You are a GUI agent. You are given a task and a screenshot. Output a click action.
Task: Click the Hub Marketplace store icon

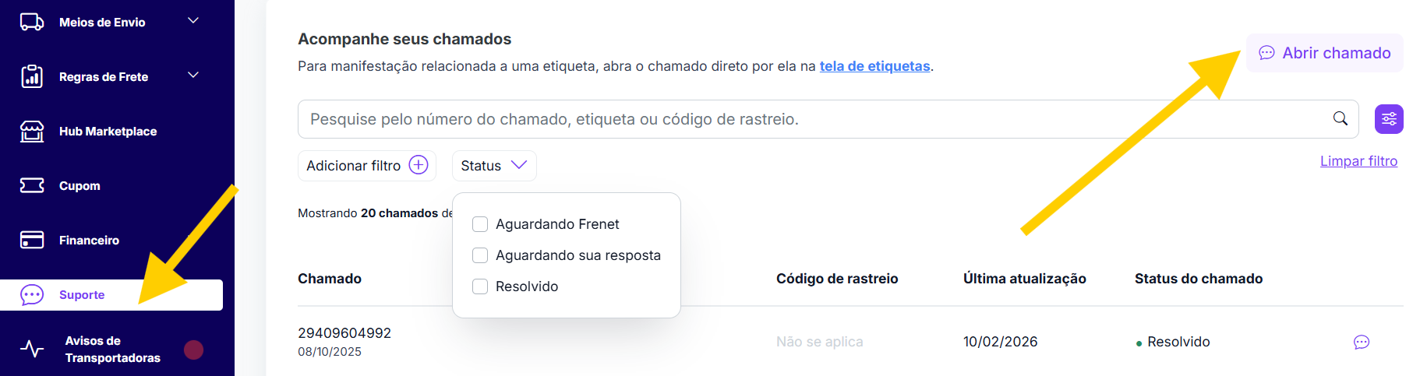pos(32,132)
